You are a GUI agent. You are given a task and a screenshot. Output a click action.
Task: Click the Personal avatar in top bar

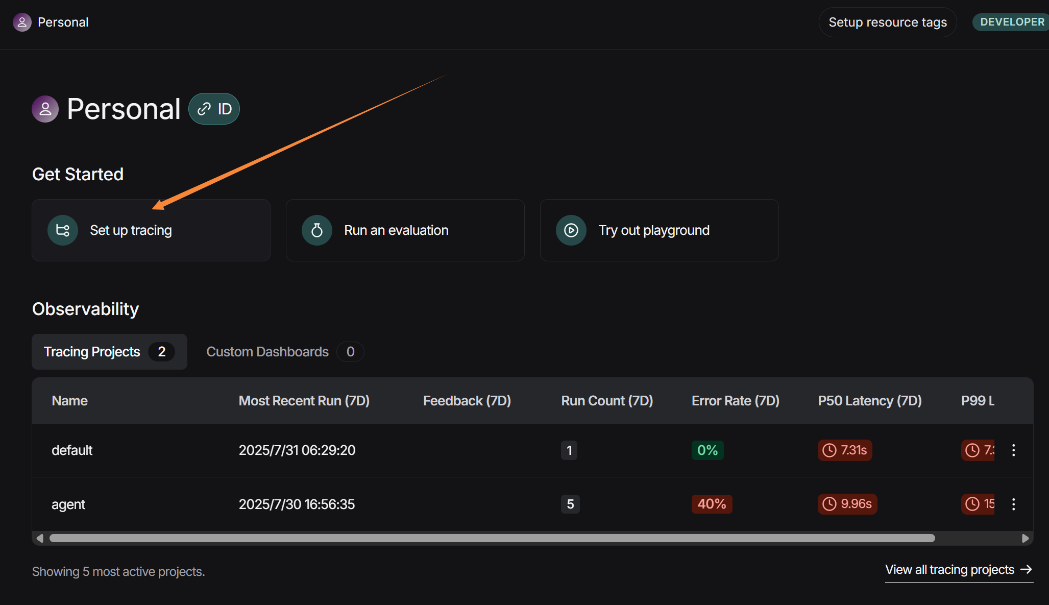point(22,22)
